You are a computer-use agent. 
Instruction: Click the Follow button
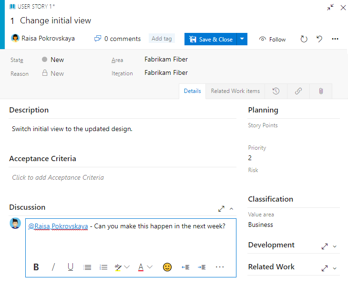[273, 39]
